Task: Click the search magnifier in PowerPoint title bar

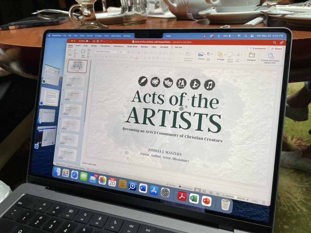Action: tap(275, 42)
